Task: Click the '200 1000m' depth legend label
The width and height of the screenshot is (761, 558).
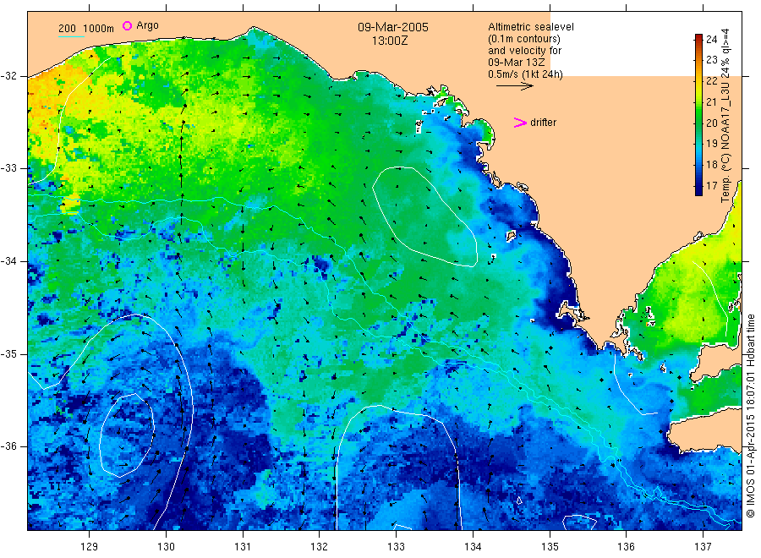Action: [x=86, y=29]
